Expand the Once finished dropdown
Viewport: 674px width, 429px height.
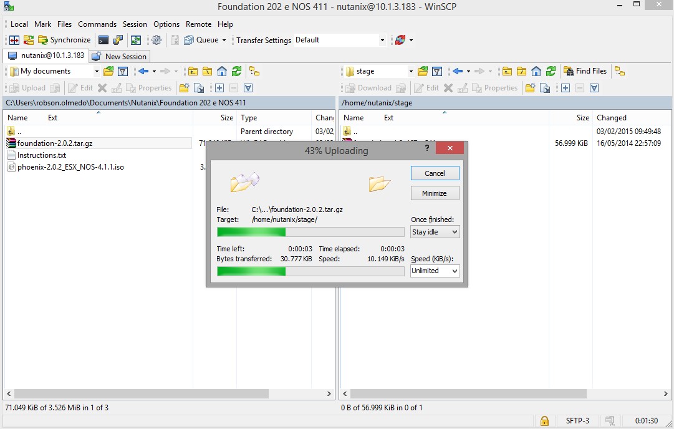point(435,232)
